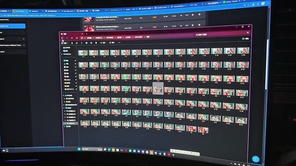This screenshot has width=296, height=166.
Task: Go up one folder level
Action: click(x=72, y=38)
